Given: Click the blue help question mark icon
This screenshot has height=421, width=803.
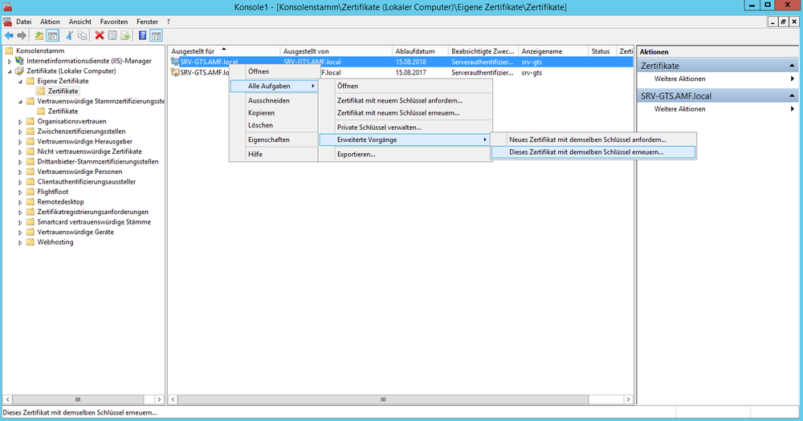Looking at the screenshot, I should click(x=142, y=35).
